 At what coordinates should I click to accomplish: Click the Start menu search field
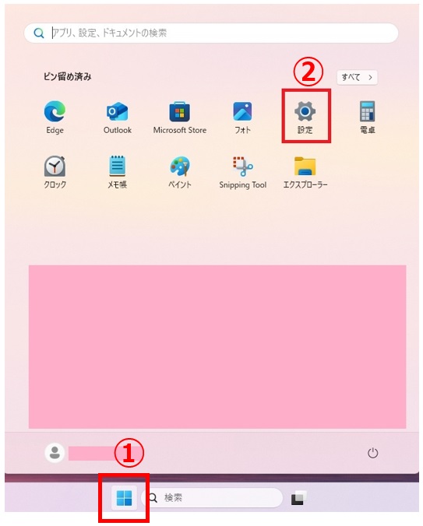pyautogui.click(x=211, y=33)
